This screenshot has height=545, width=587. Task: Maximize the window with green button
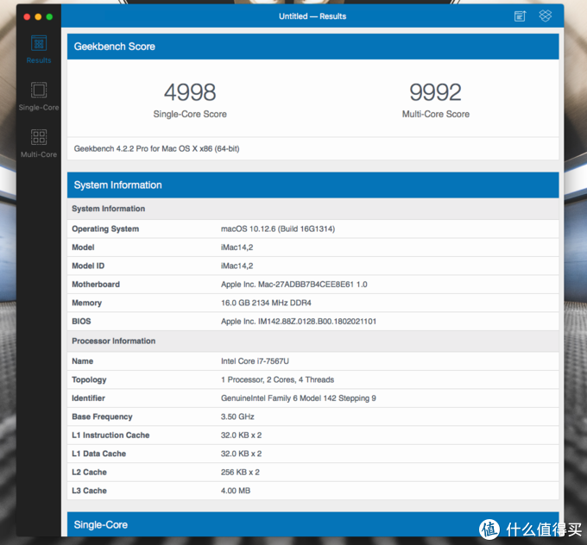49,17
